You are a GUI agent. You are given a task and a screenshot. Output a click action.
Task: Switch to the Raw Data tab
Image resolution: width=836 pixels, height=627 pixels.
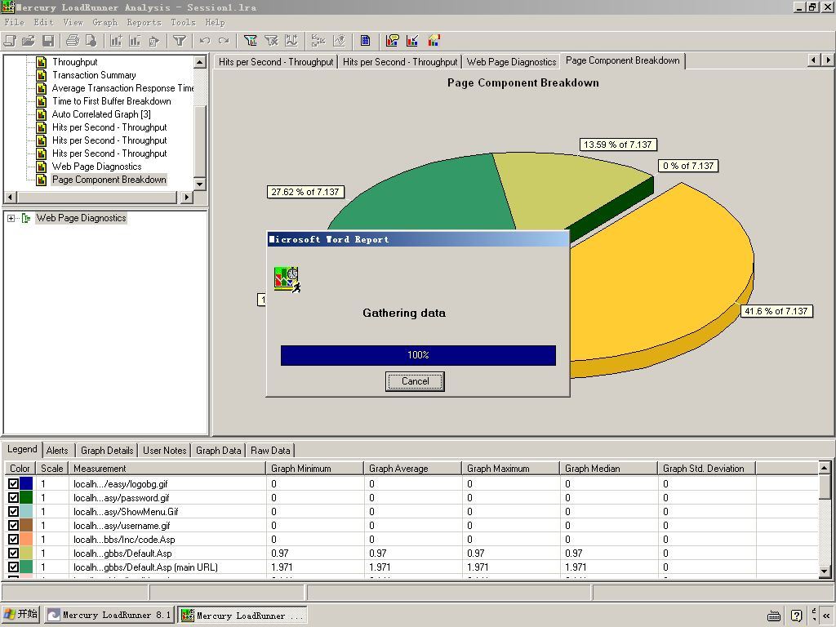pyautogui.click(x=270, y=451)
